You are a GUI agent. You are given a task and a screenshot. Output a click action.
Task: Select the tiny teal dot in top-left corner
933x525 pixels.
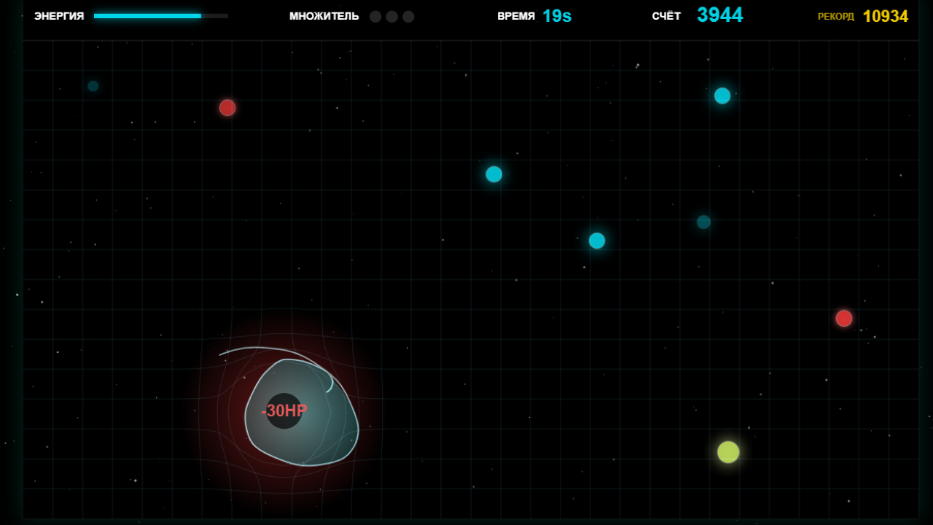(x=93, y=85)
